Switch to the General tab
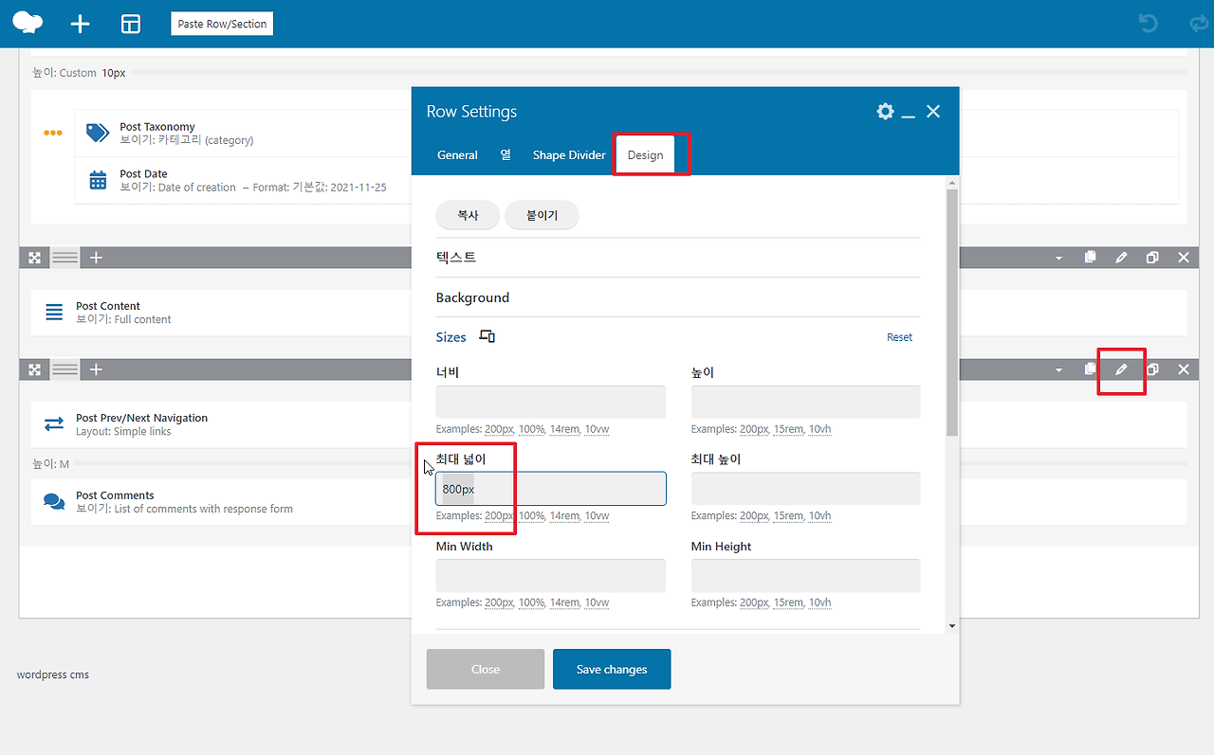The height and width of the screenshot is (755, 1214). (x=457, y=155)
